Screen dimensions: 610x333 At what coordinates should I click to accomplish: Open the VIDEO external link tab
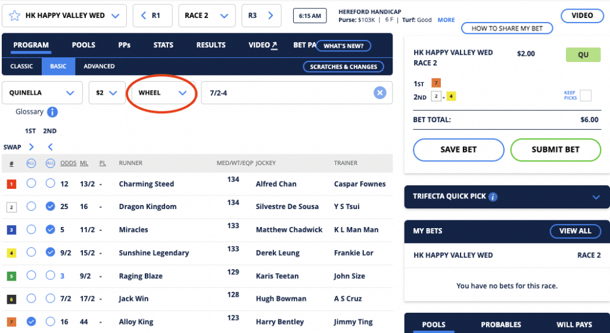pyautogui.click(x=263, y=45)
